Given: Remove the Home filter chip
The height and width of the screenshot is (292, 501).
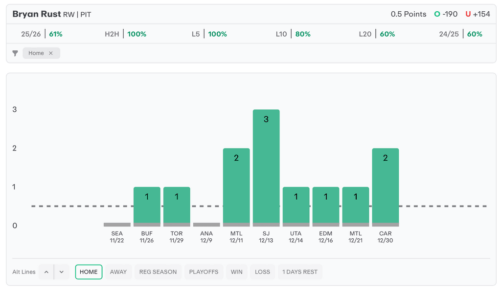Looking at the screenshot, I should click(50, 53).
